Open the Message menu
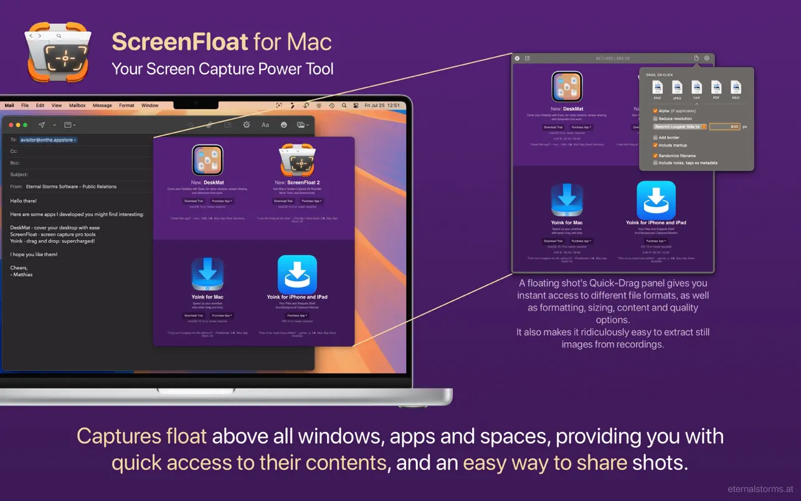 click(102, 105)
